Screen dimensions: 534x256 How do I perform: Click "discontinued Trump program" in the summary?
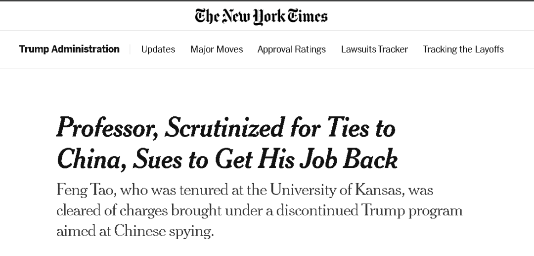(369, 210)
